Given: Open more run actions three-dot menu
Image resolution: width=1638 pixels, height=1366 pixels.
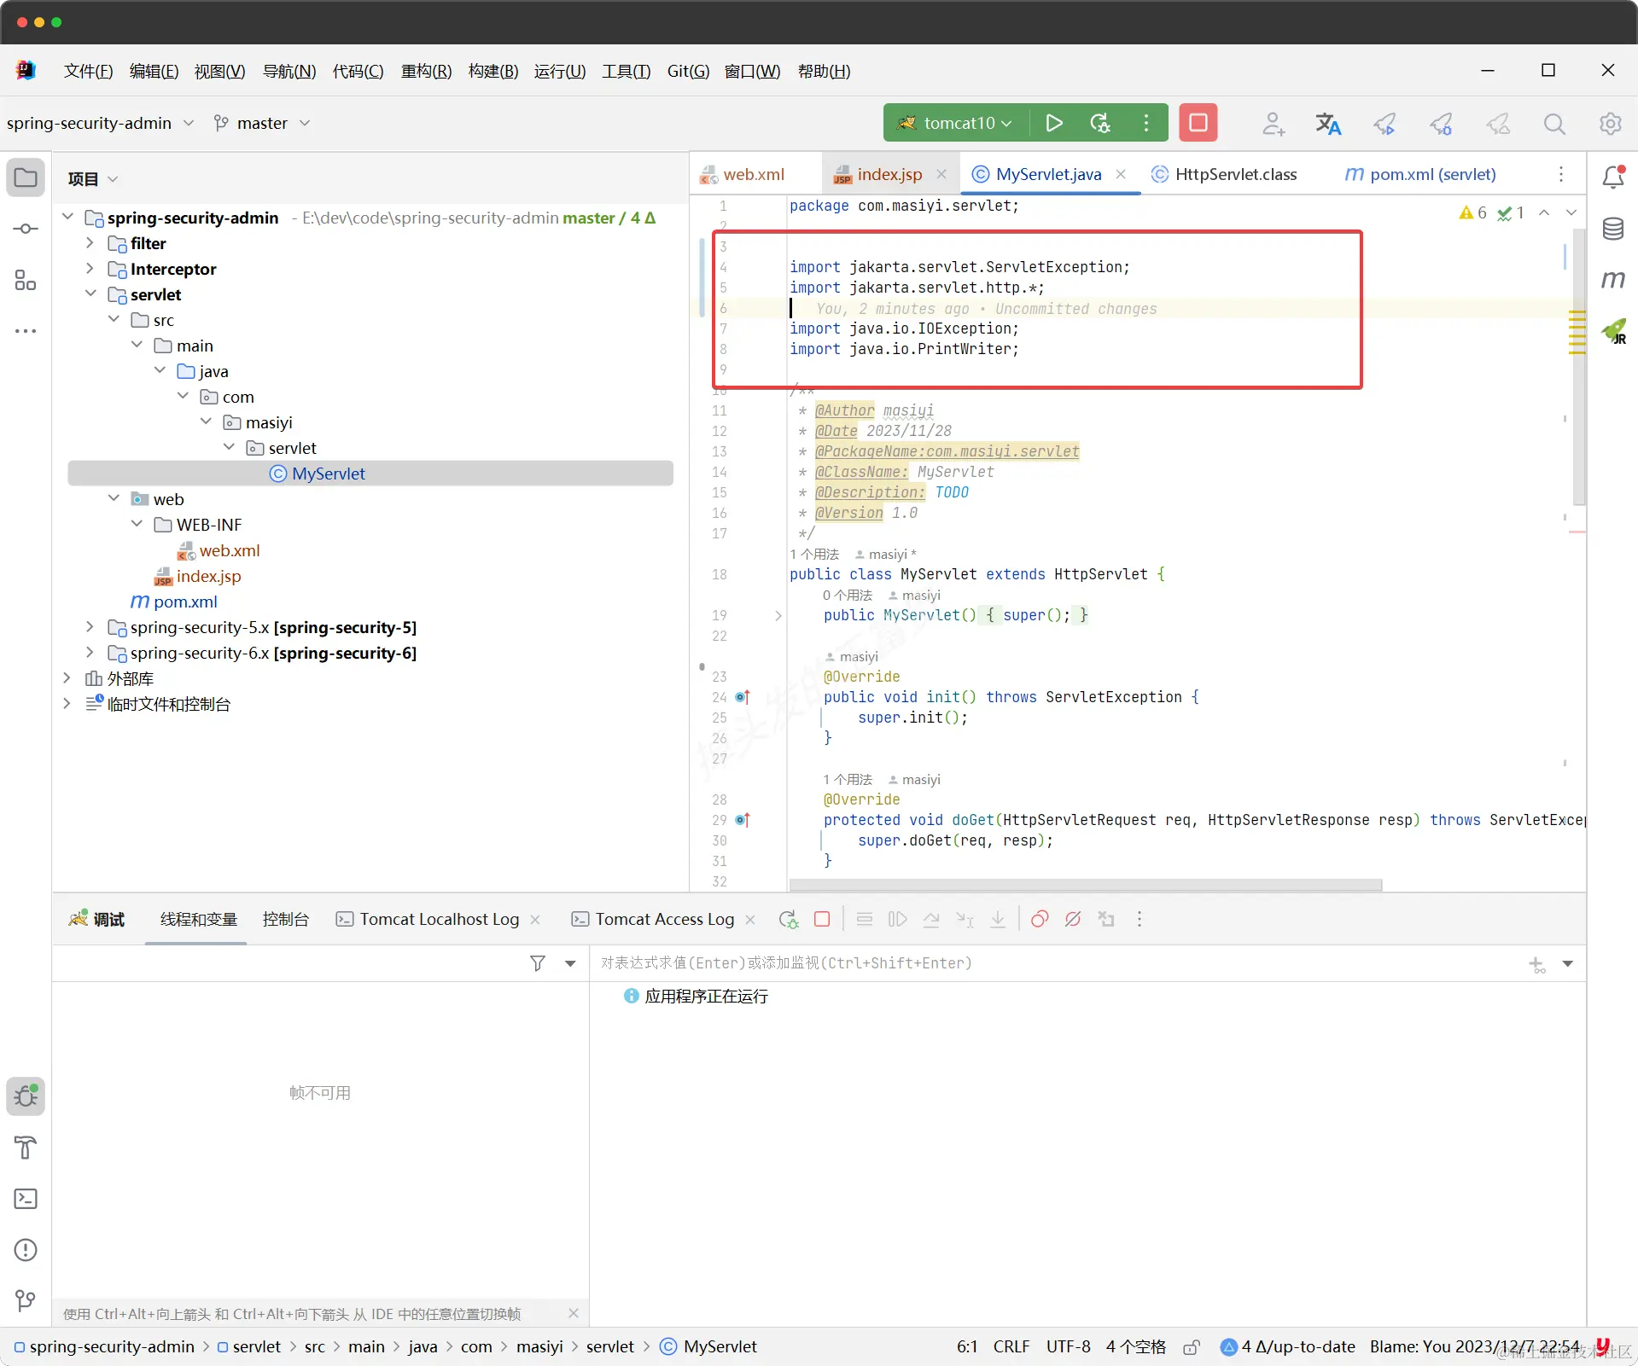Looking at the screenshot, I should pos(1146,123).
